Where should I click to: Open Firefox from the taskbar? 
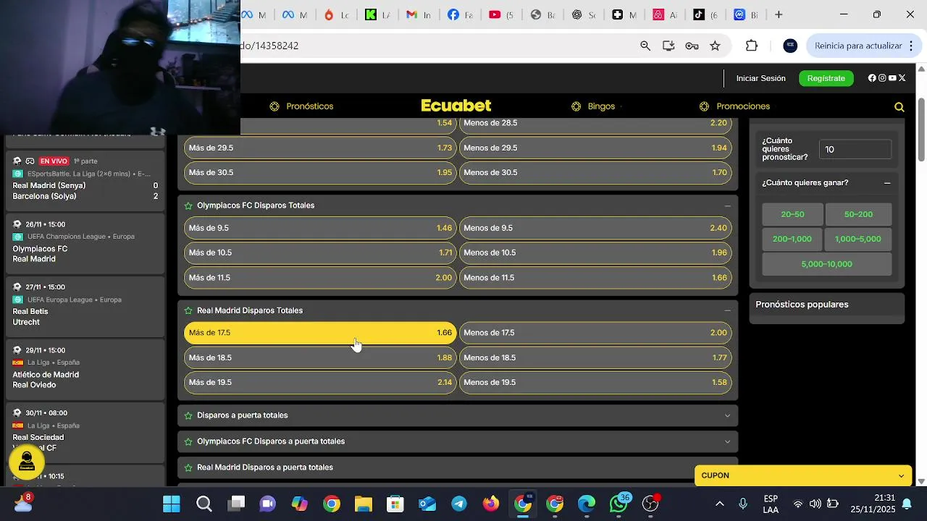(491, 504)
